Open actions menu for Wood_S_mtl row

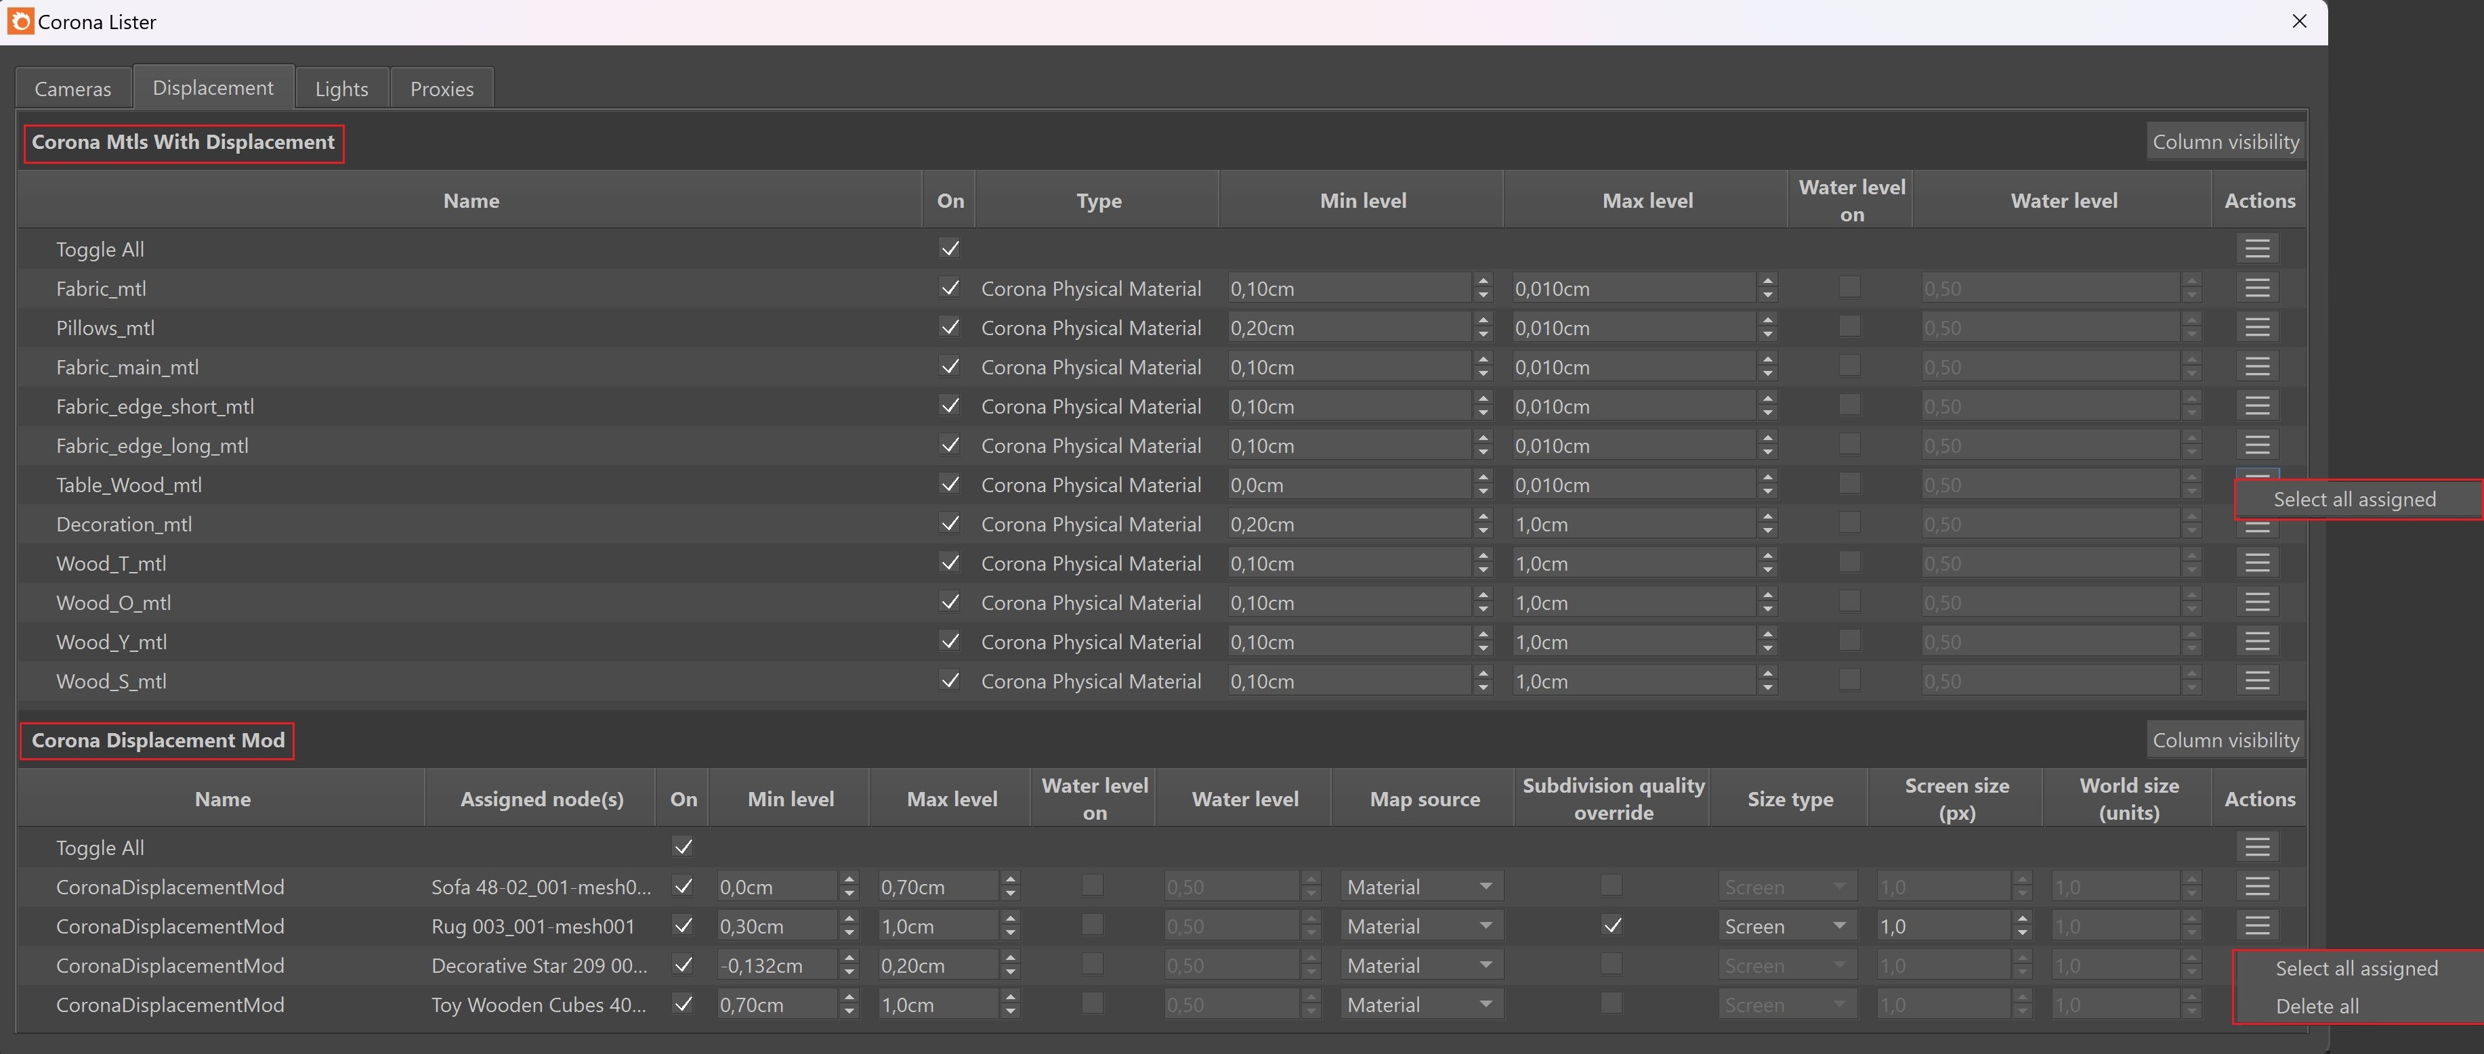pyautogui.click(x=2256, y=680)
